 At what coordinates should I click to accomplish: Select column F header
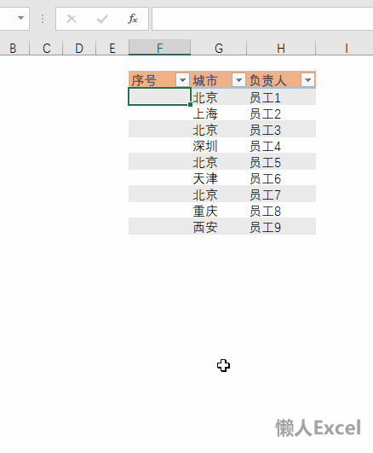pyautogui.click(x=159, y=48)
